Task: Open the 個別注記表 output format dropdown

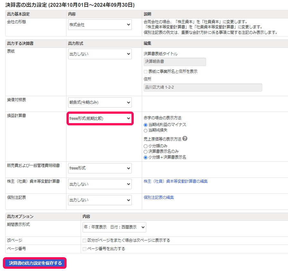Action: [100, 200]
